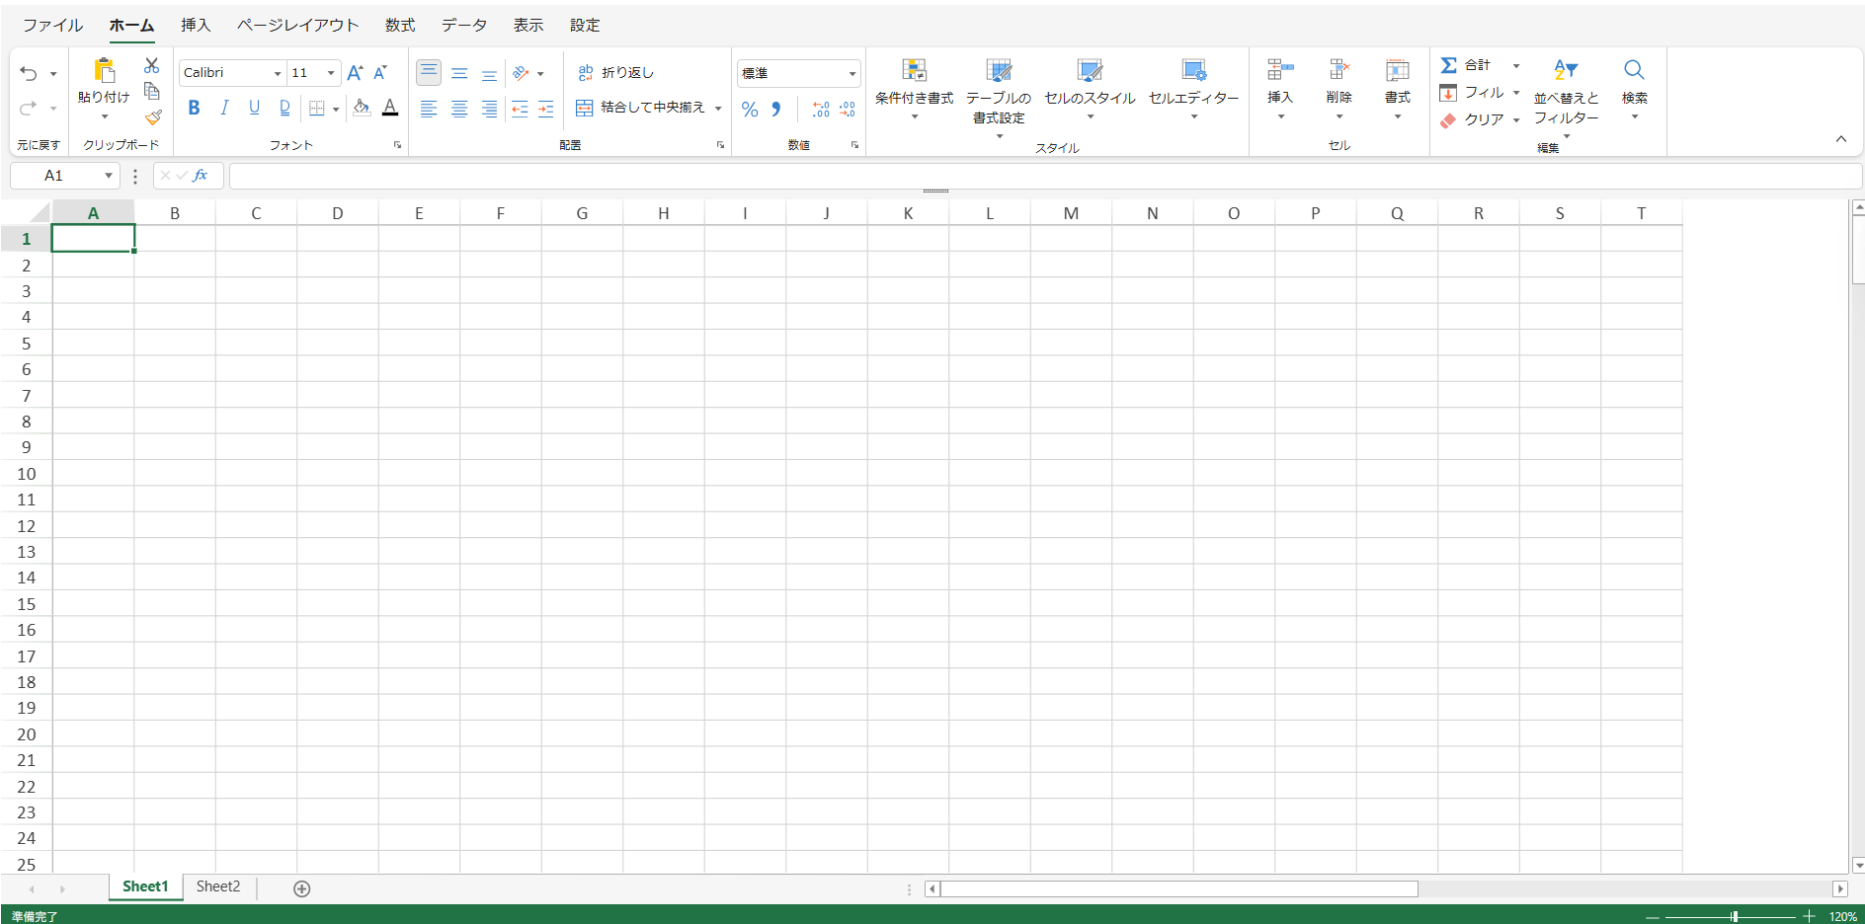Toggle bold formatting
1865x924 pixels.
tap(194, 108)
